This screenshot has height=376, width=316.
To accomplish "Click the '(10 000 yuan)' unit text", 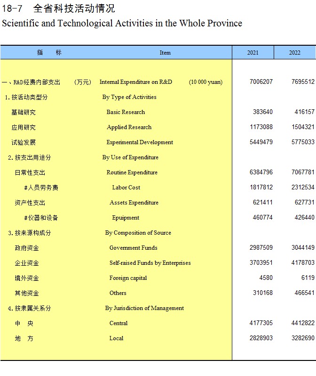I will click(205, 82).
